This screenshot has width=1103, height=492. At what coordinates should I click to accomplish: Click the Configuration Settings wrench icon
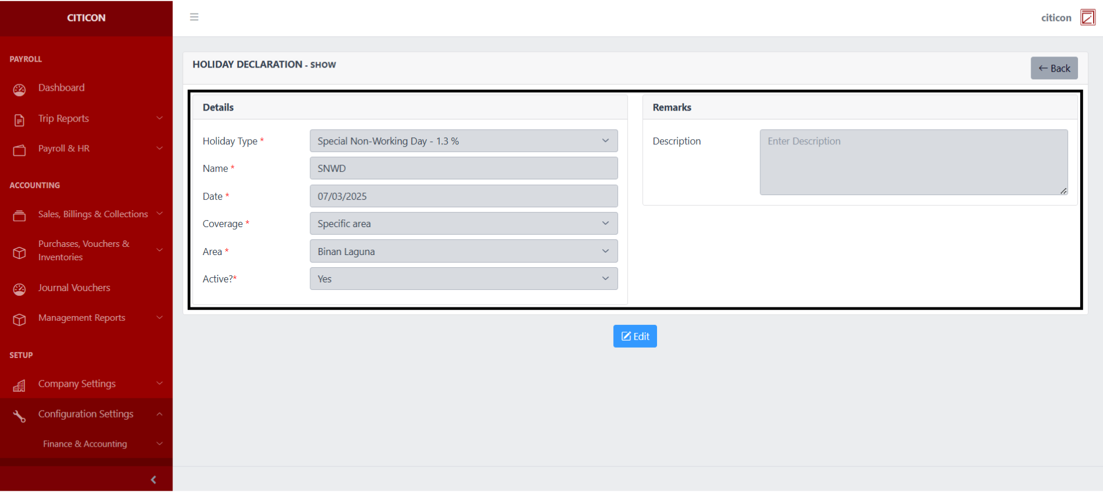tap(19, 416)
